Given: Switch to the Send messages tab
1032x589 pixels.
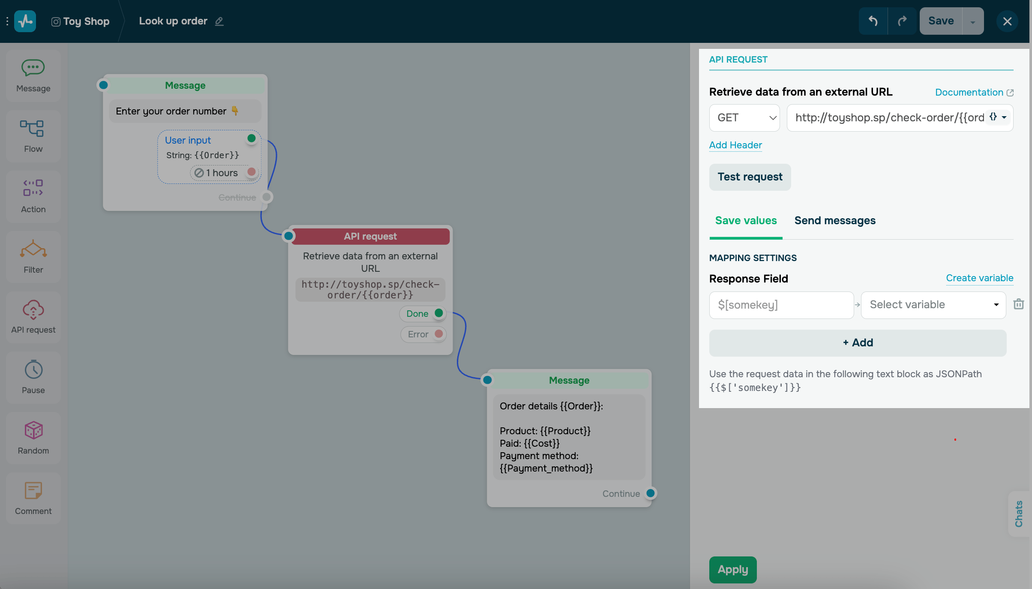Looking at the screenshot, I should pos(834,220).
